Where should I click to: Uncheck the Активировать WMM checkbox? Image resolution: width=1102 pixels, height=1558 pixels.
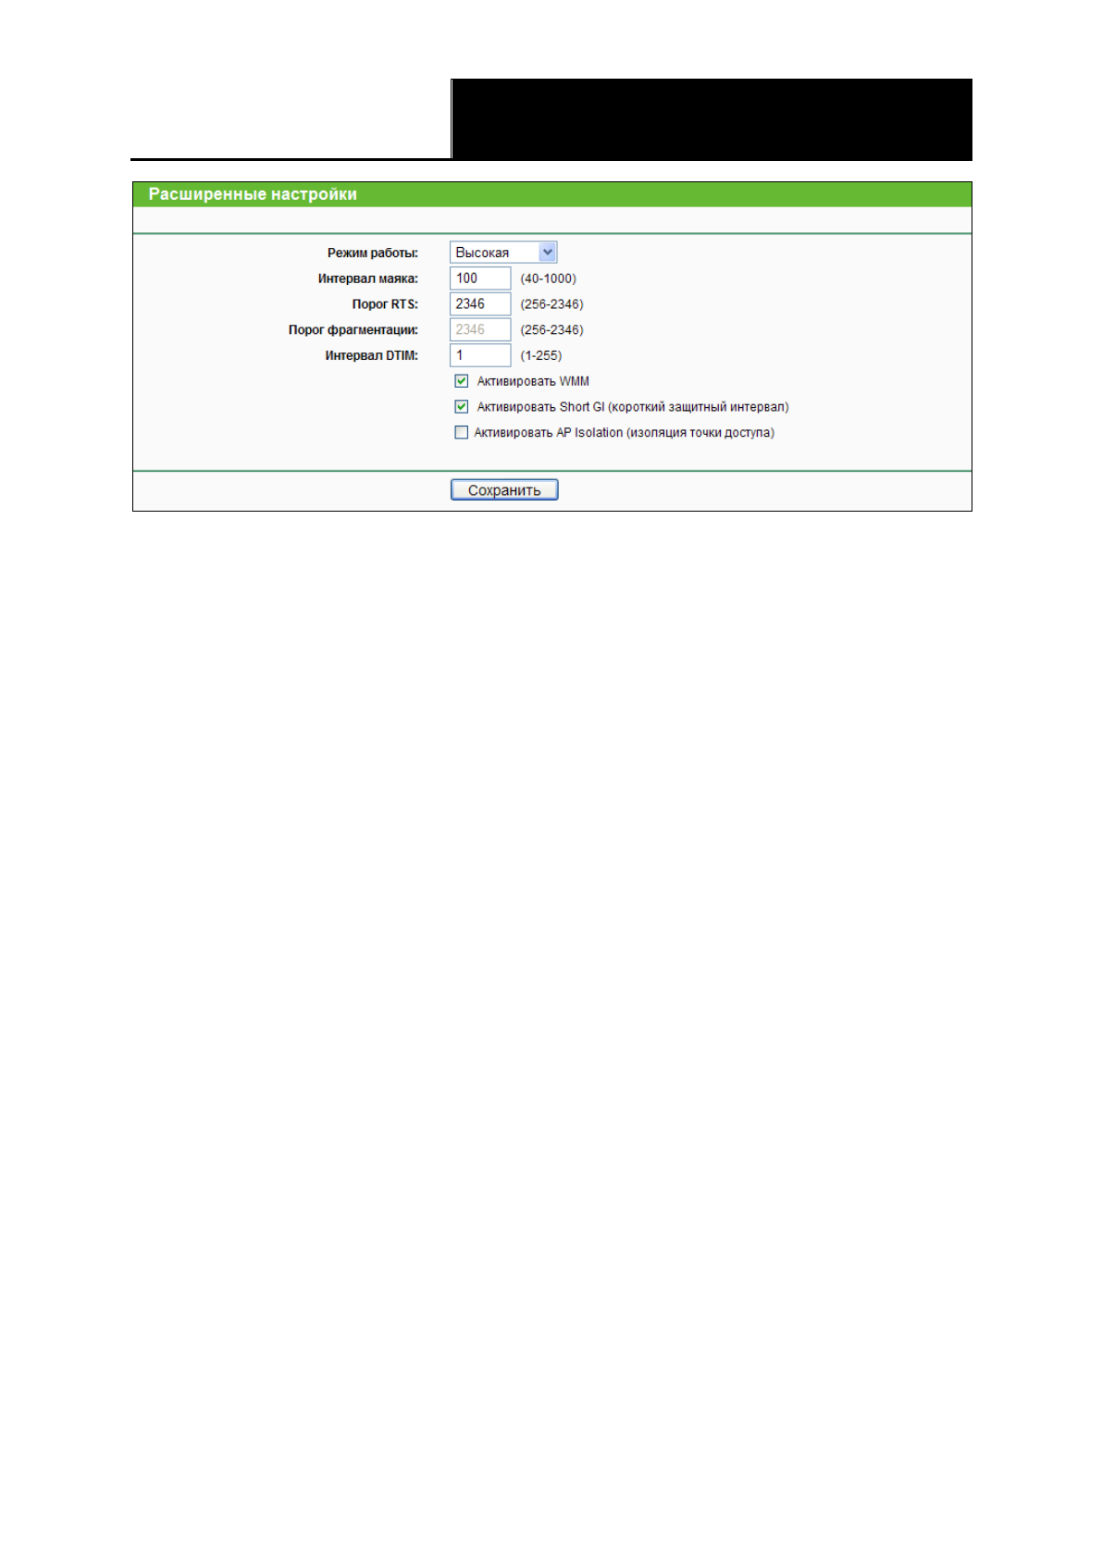[x=462, y=381]
